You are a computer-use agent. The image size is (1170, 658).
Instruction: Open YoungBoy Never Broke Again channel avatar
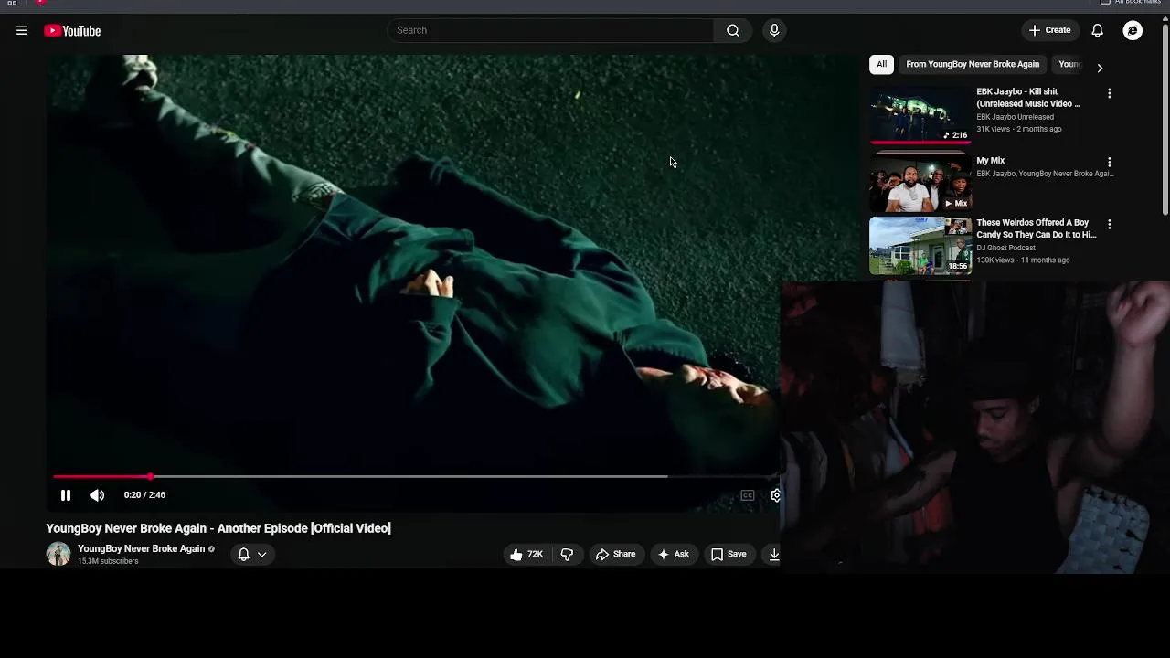tap(58, 554)
